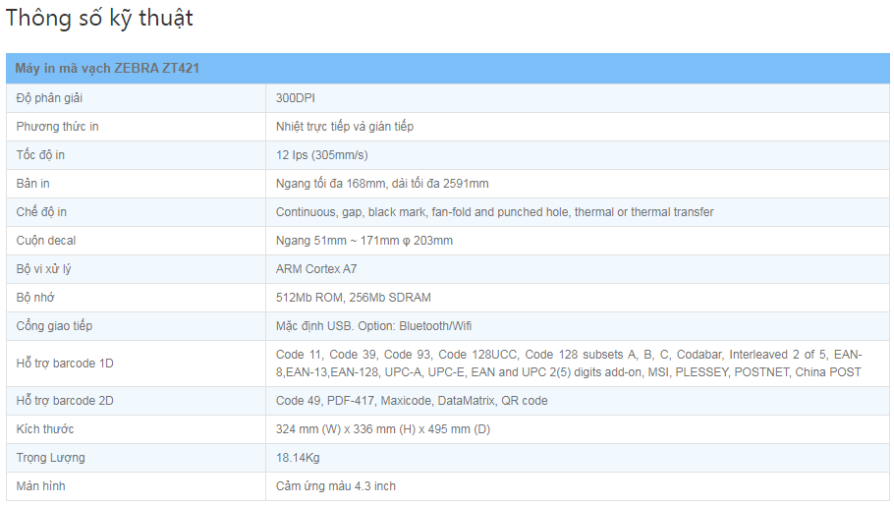Click the 'Kích thước' row label
This screenshot has width=894, height=505.
click(x=45, y=429)
